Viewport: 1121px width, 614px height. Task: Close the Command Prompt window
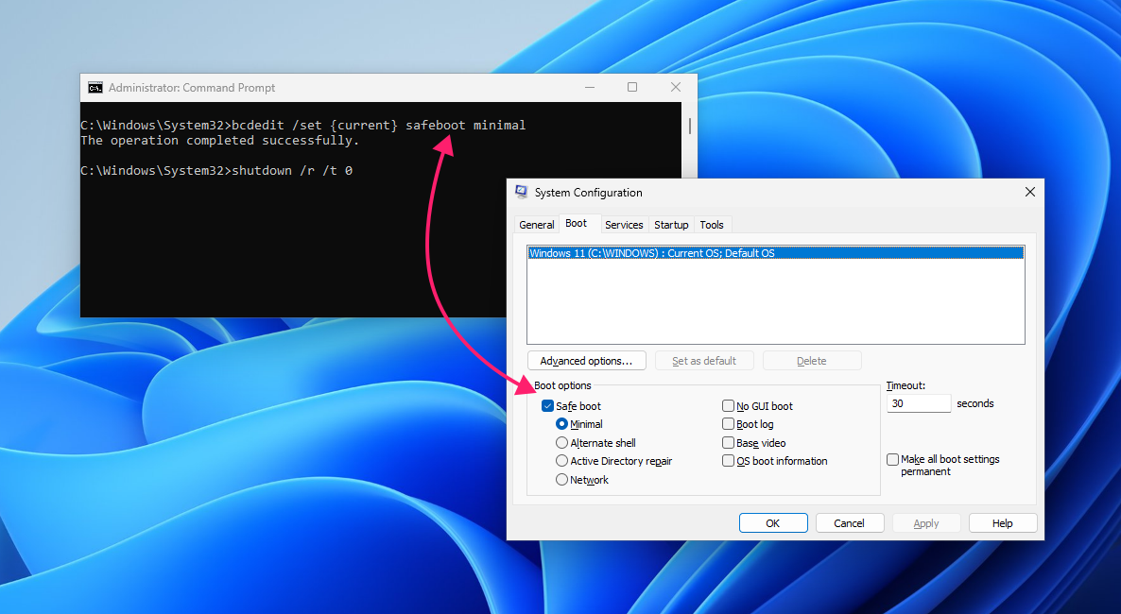[x=676, y=87]
